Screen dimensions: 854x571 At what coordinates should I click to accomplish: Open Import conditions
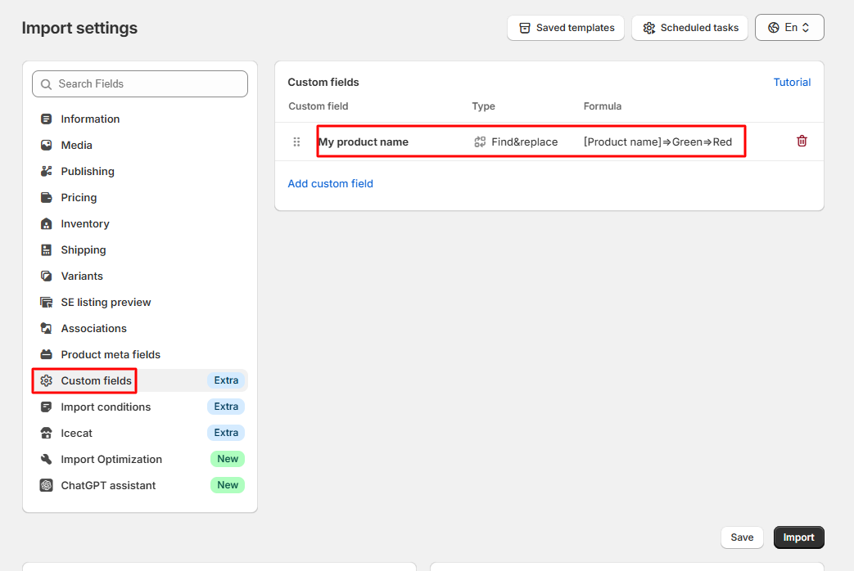coord(140,407)
